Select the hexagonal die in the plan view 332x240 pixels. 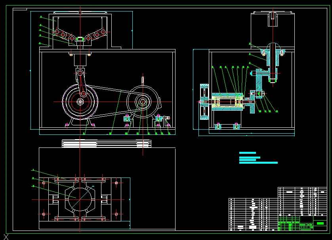80,199
